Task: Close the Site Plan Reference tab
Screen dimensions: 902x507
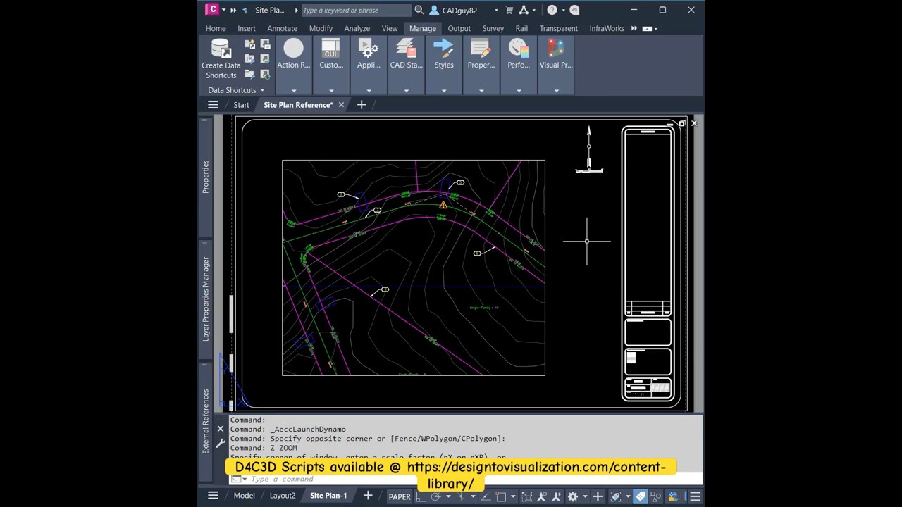Action: click(x=341, y=105)
